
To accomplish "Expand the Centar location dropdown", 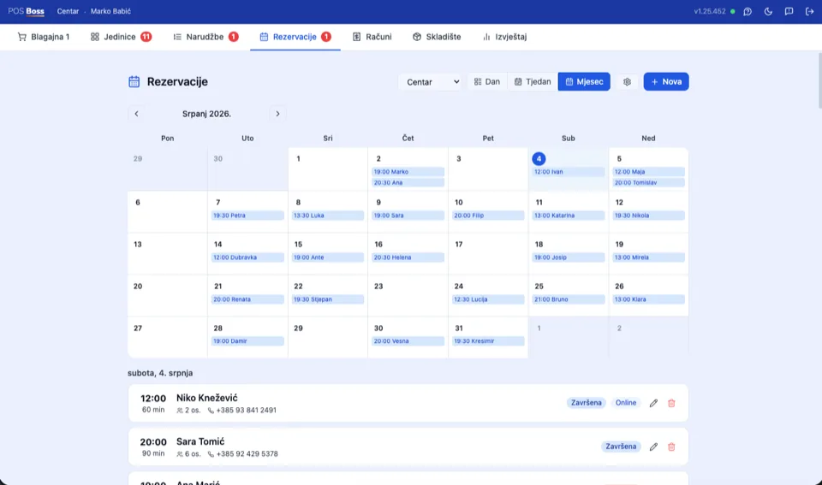I will 431,82.
